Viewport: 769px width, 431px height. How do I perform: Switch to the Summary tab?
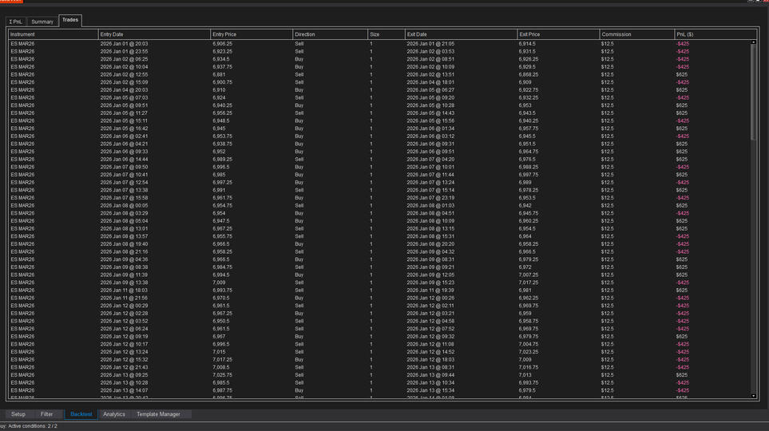42,22
